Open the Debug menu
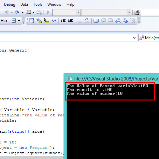Screen dimensions: 159x159 [10, 4]
